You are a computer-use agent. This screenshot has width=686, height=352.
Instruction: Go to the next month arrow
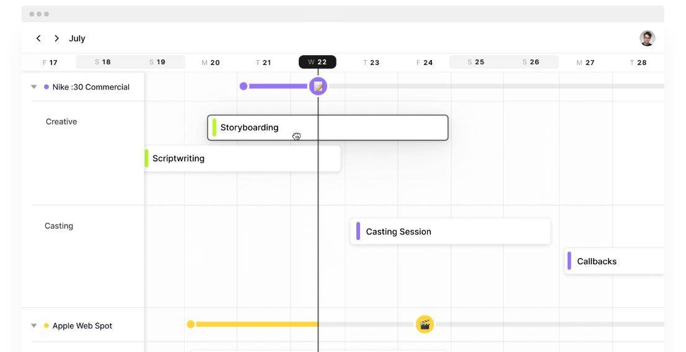(56, 38)
